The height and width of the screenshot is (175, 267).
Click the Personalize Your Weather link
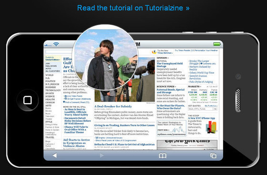pos(206,50)
